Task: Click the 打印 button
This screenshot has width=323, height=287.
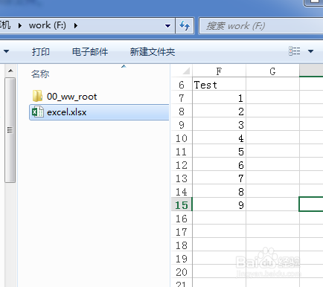Action: (x=41, y=52)
